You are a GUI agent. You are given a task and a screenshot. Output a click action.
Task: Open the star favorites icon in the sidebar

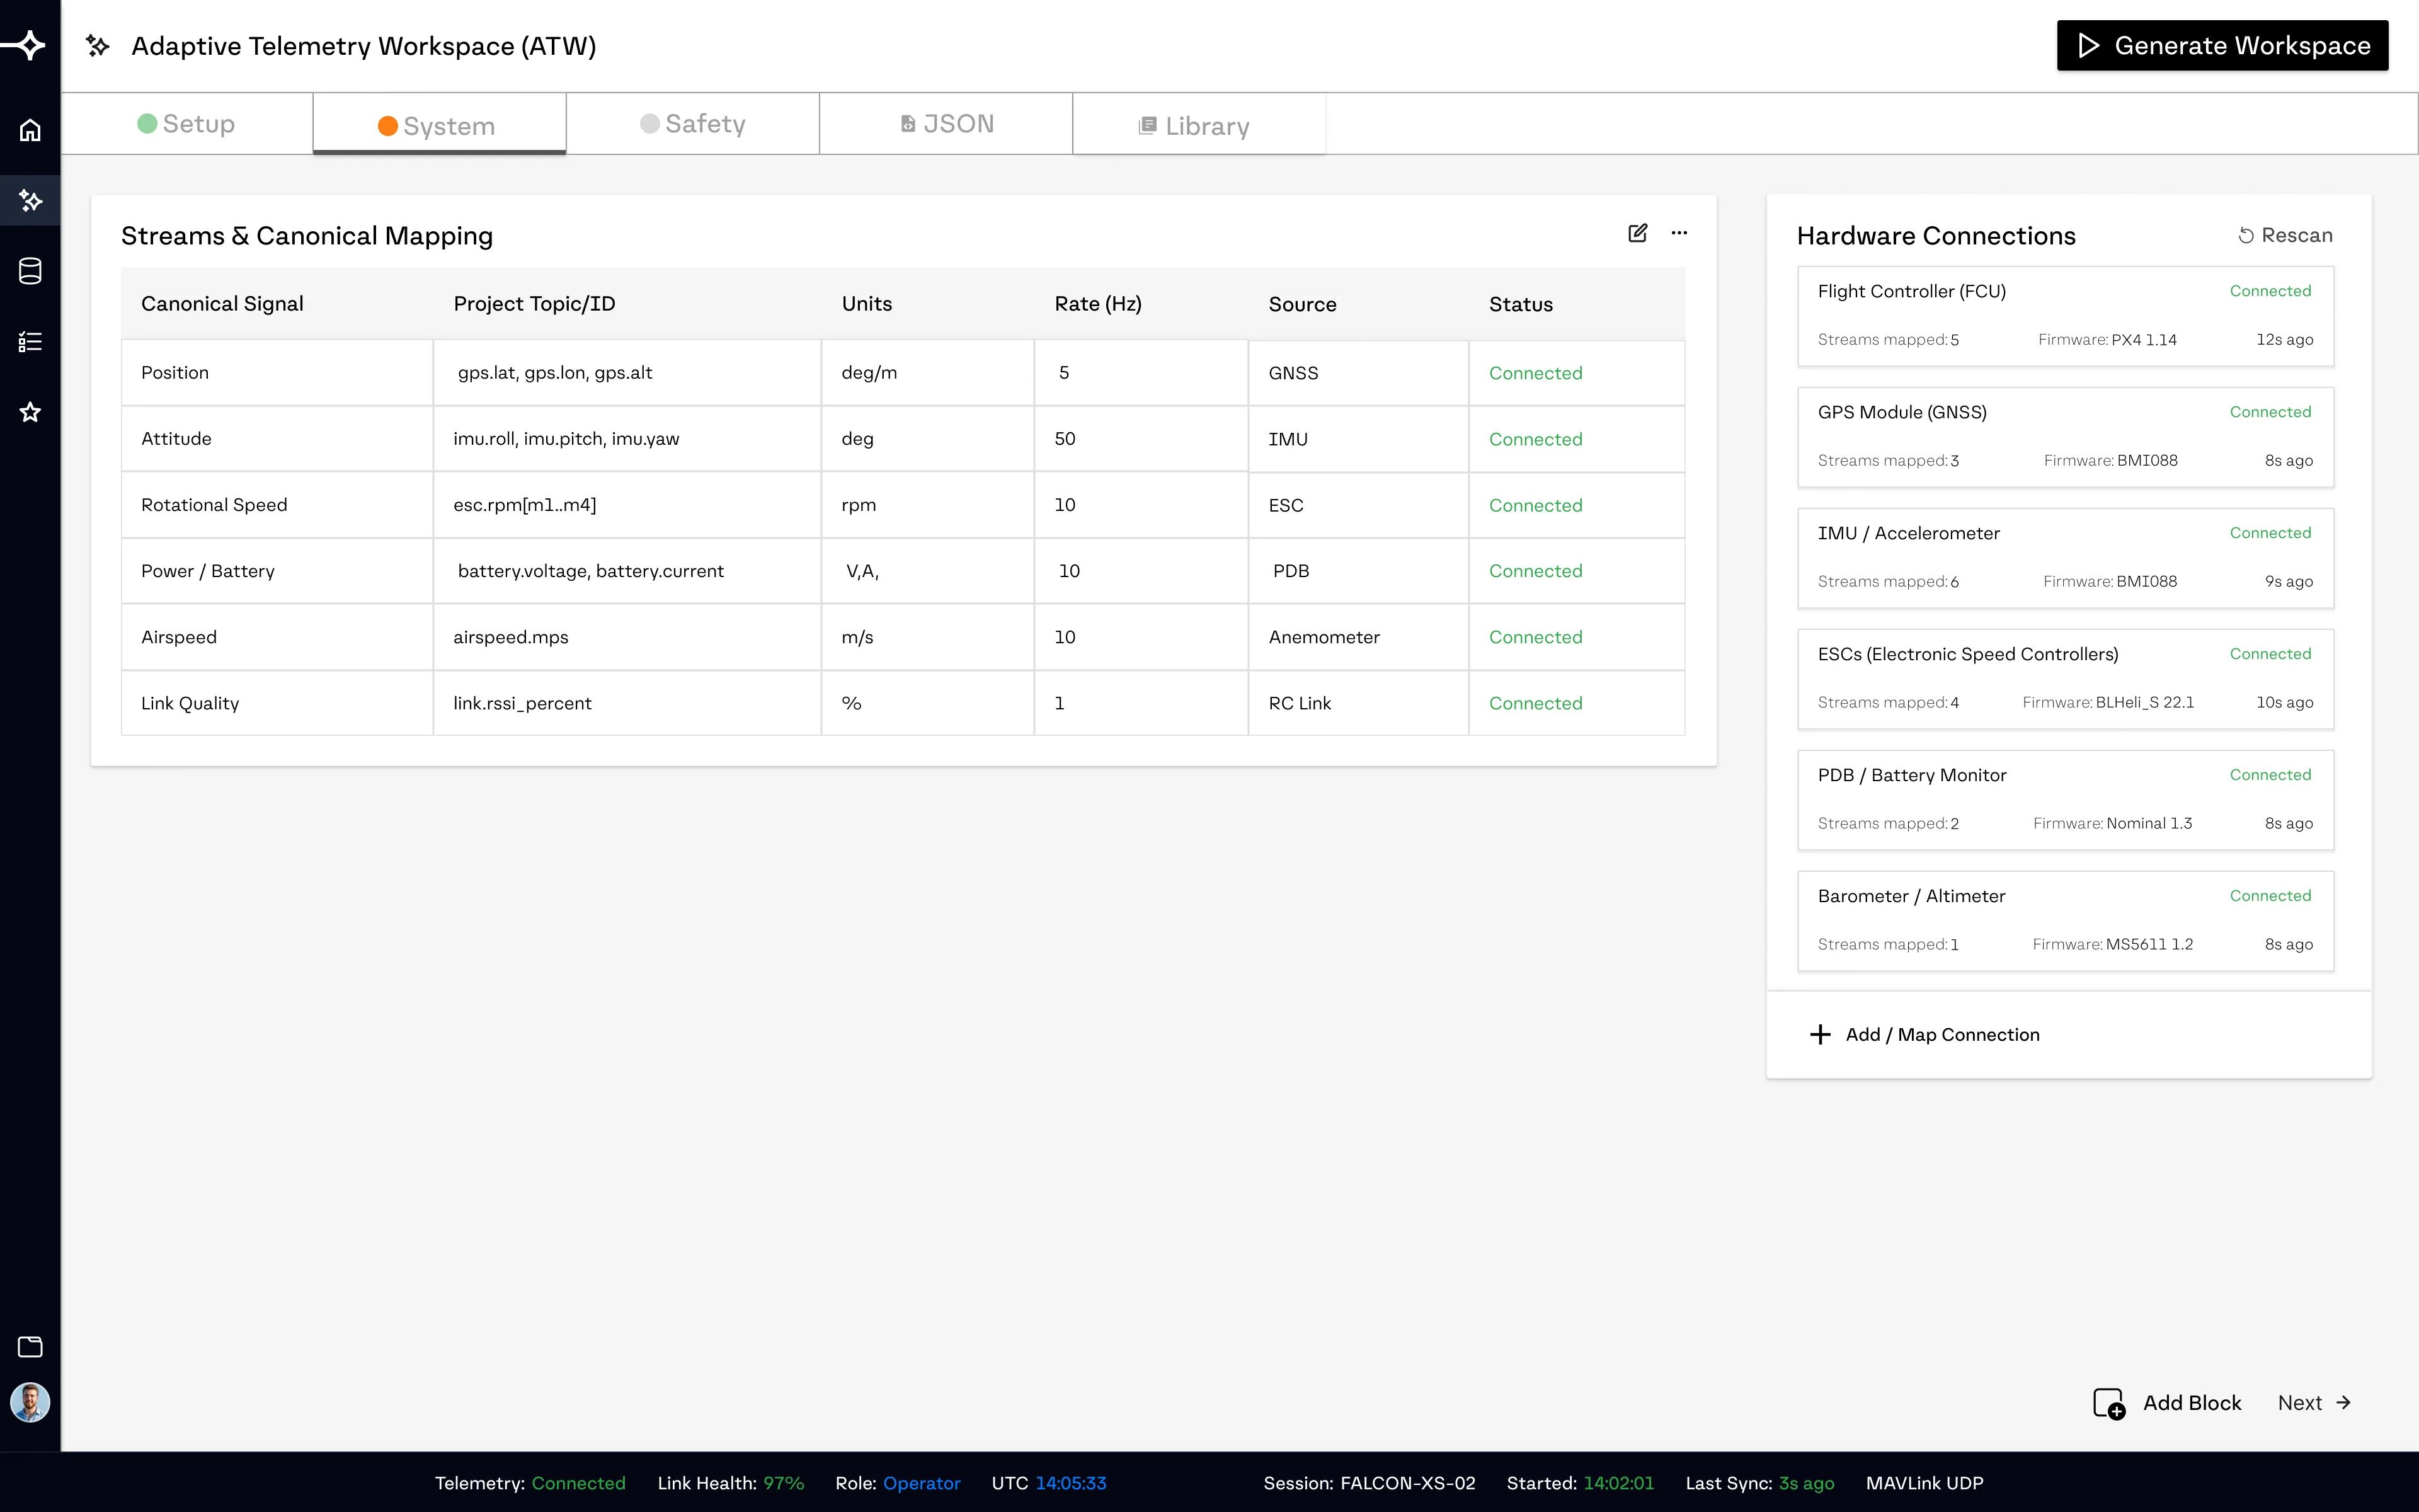tap(30, 412)
